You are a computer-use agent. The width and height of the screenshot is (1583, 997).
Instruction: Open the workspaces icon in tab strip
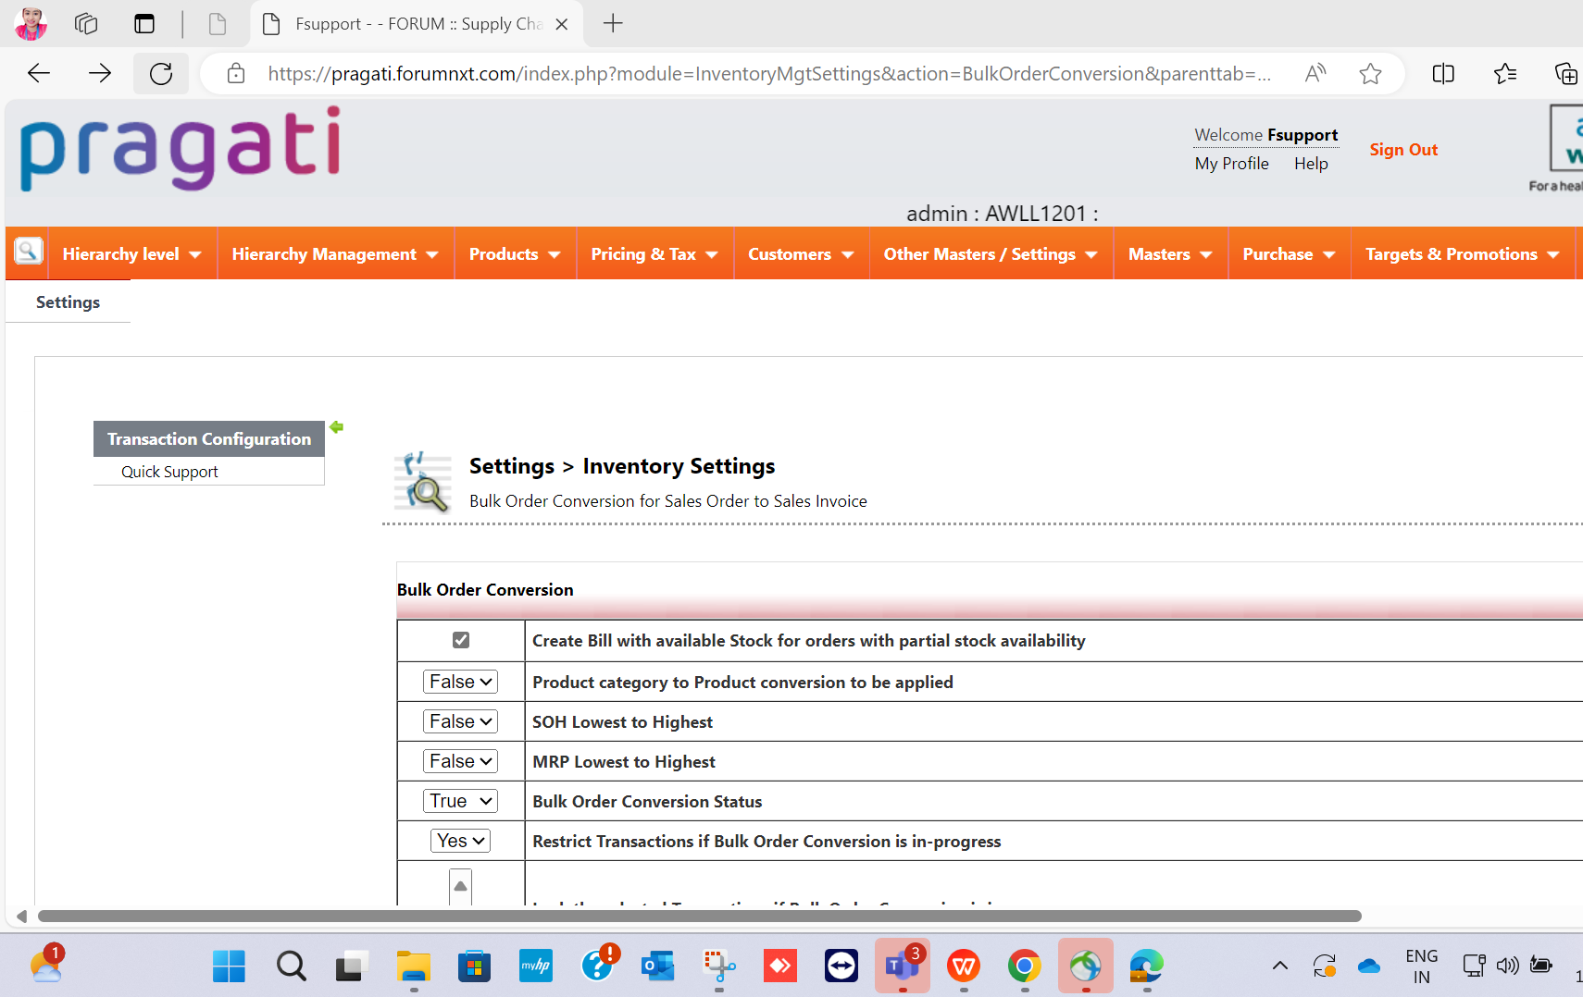(x=86, y=24)
